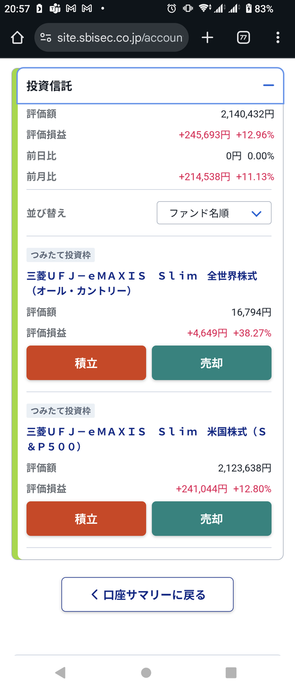Tap the battery 83% status indicator
Image resolution: width=295 pixels, height=690 pixels.
[x=259, y=9]
